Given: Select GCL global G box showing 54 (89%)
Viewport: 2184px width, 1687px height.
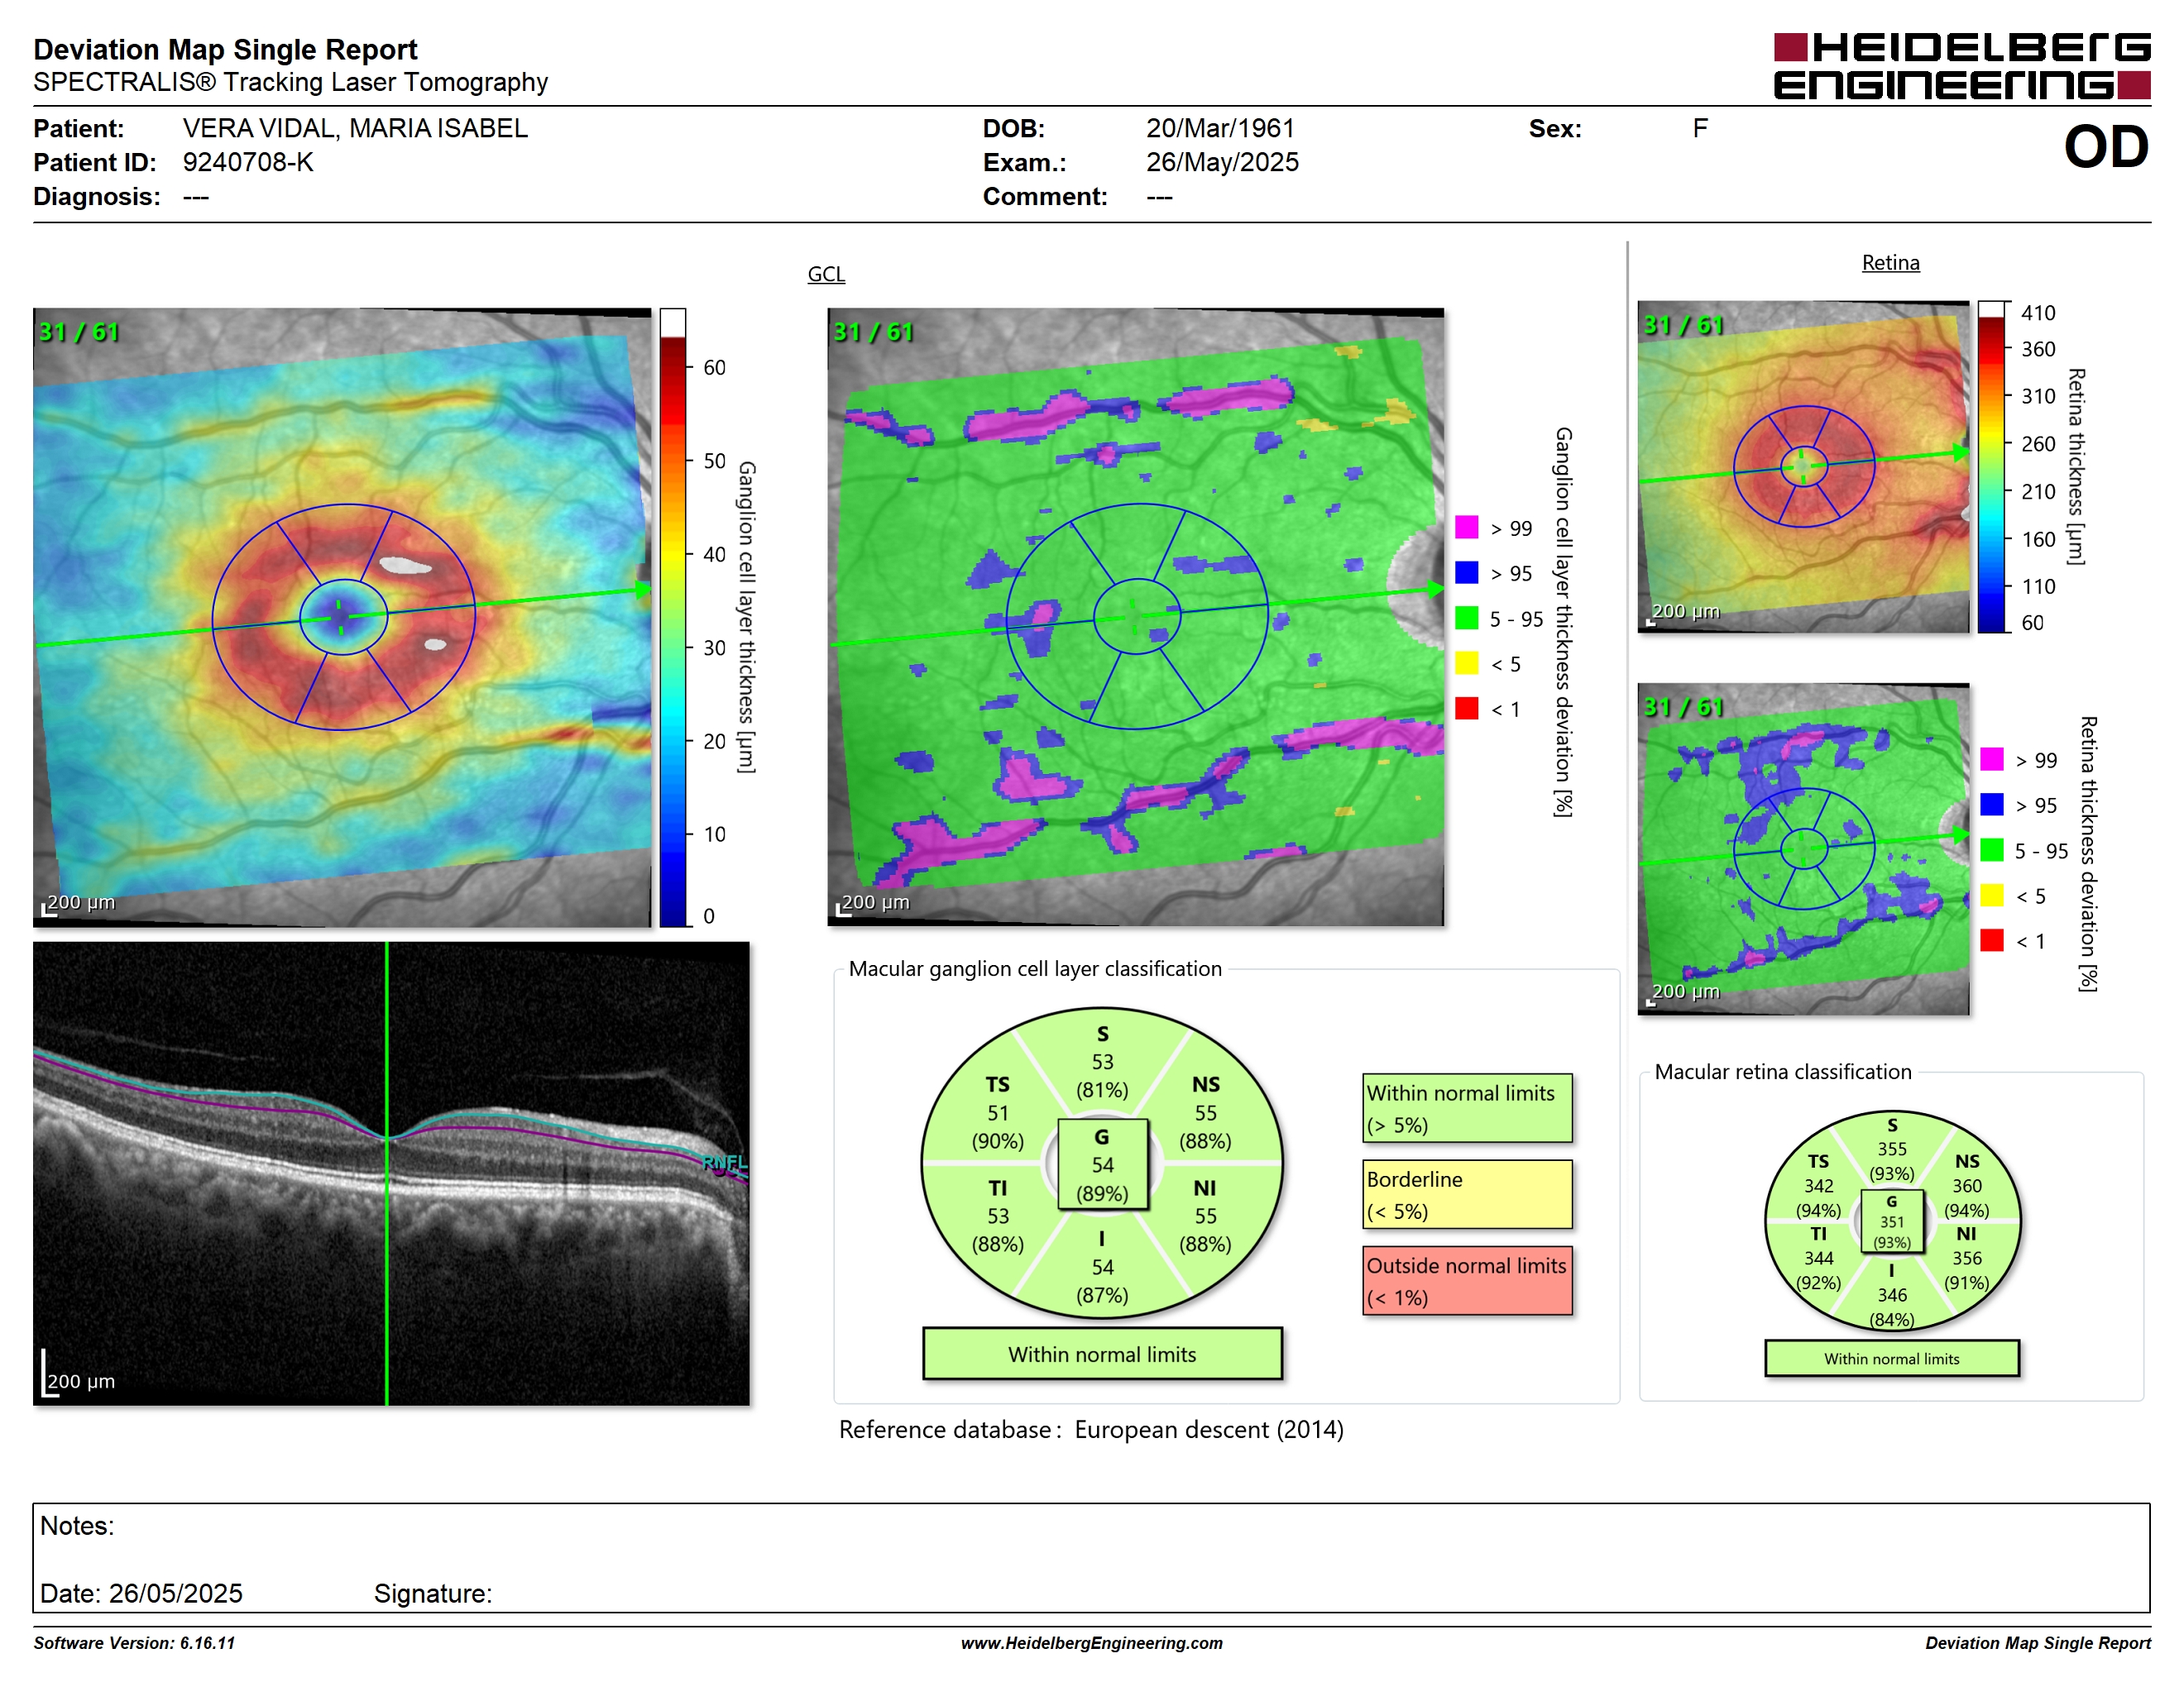Looking at the screenshot, I should pos(1102,1164).
